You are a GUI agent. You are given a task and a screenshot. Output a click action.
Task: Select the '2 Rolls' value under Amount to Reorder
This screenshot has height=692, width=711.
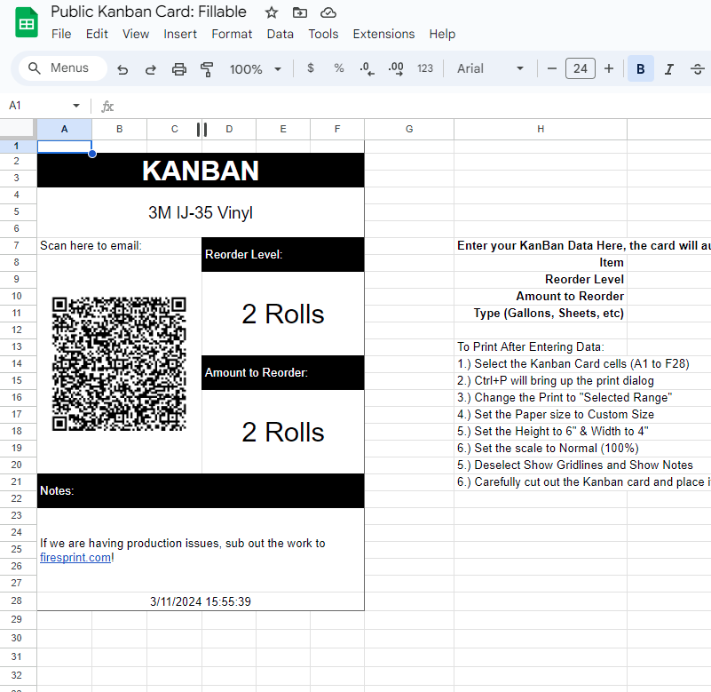tap(282, 432)
